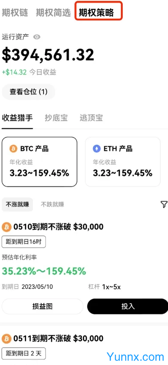Choose the ETH 产品 card
This screenshot has width=168, height=365.
click(123, 162)
